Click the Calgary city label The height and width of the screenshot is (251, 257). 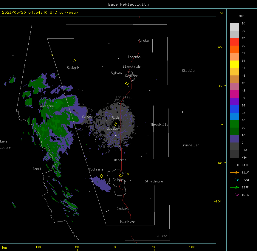[x=119, y=180]
